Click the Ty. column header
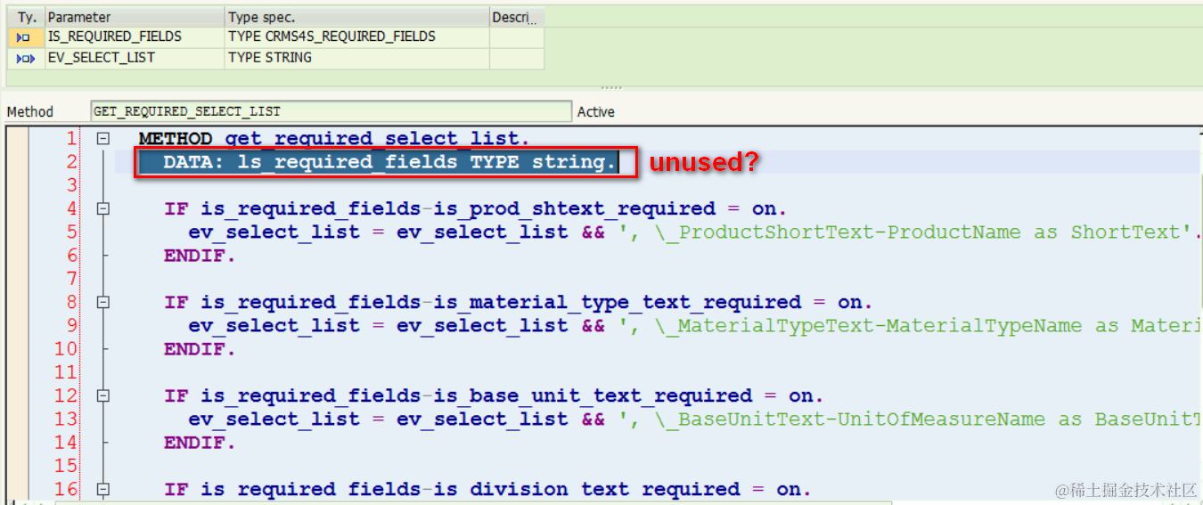 pyautogui.click(x=27, y=17)
